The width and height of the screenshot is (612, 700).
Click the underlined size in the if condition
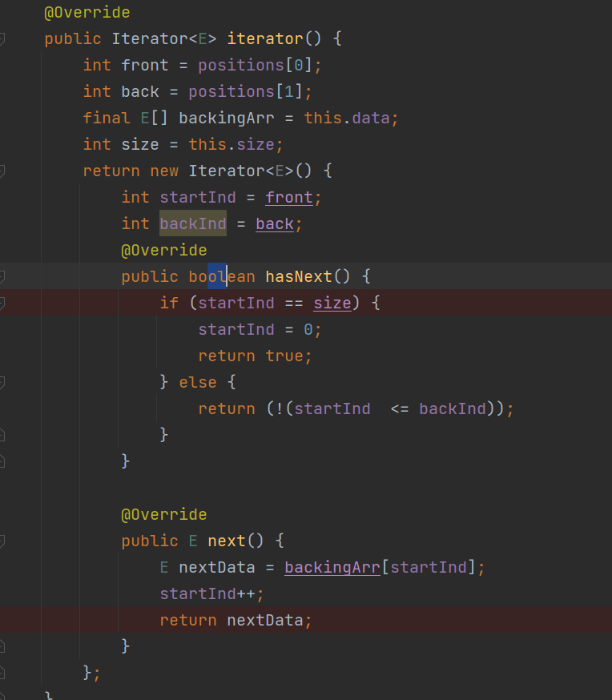point(332,303)
